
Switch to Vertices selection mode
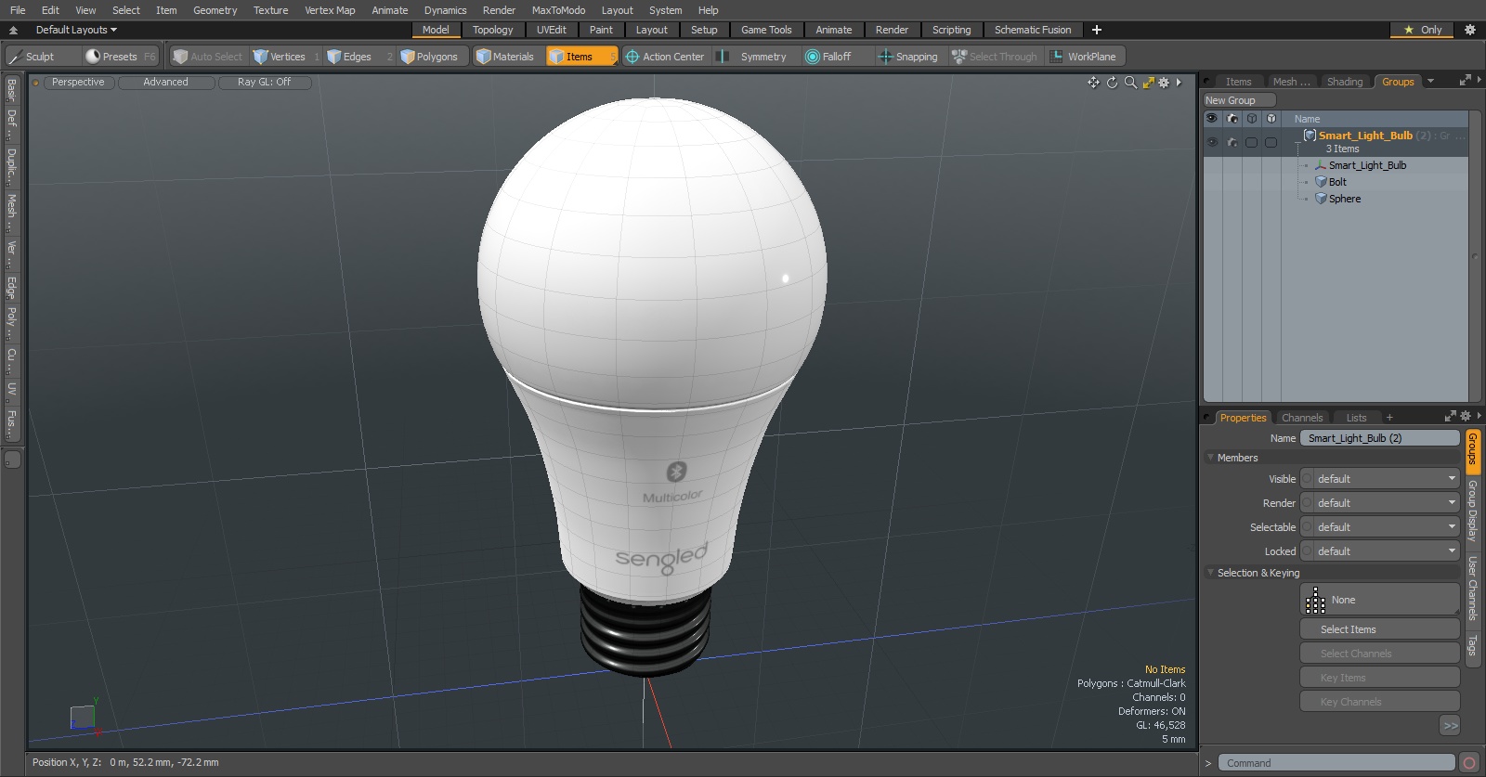click(286, 57)
